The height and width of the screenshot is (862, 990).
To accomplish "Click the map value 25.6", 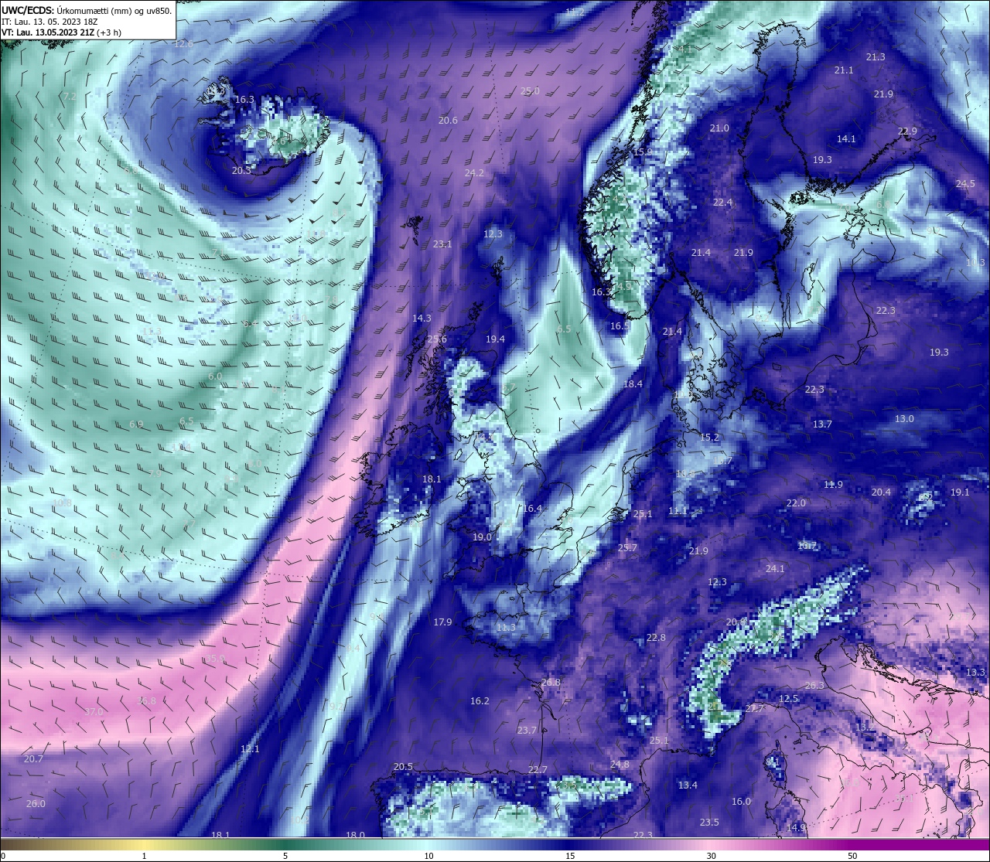I will coord(437,339).
